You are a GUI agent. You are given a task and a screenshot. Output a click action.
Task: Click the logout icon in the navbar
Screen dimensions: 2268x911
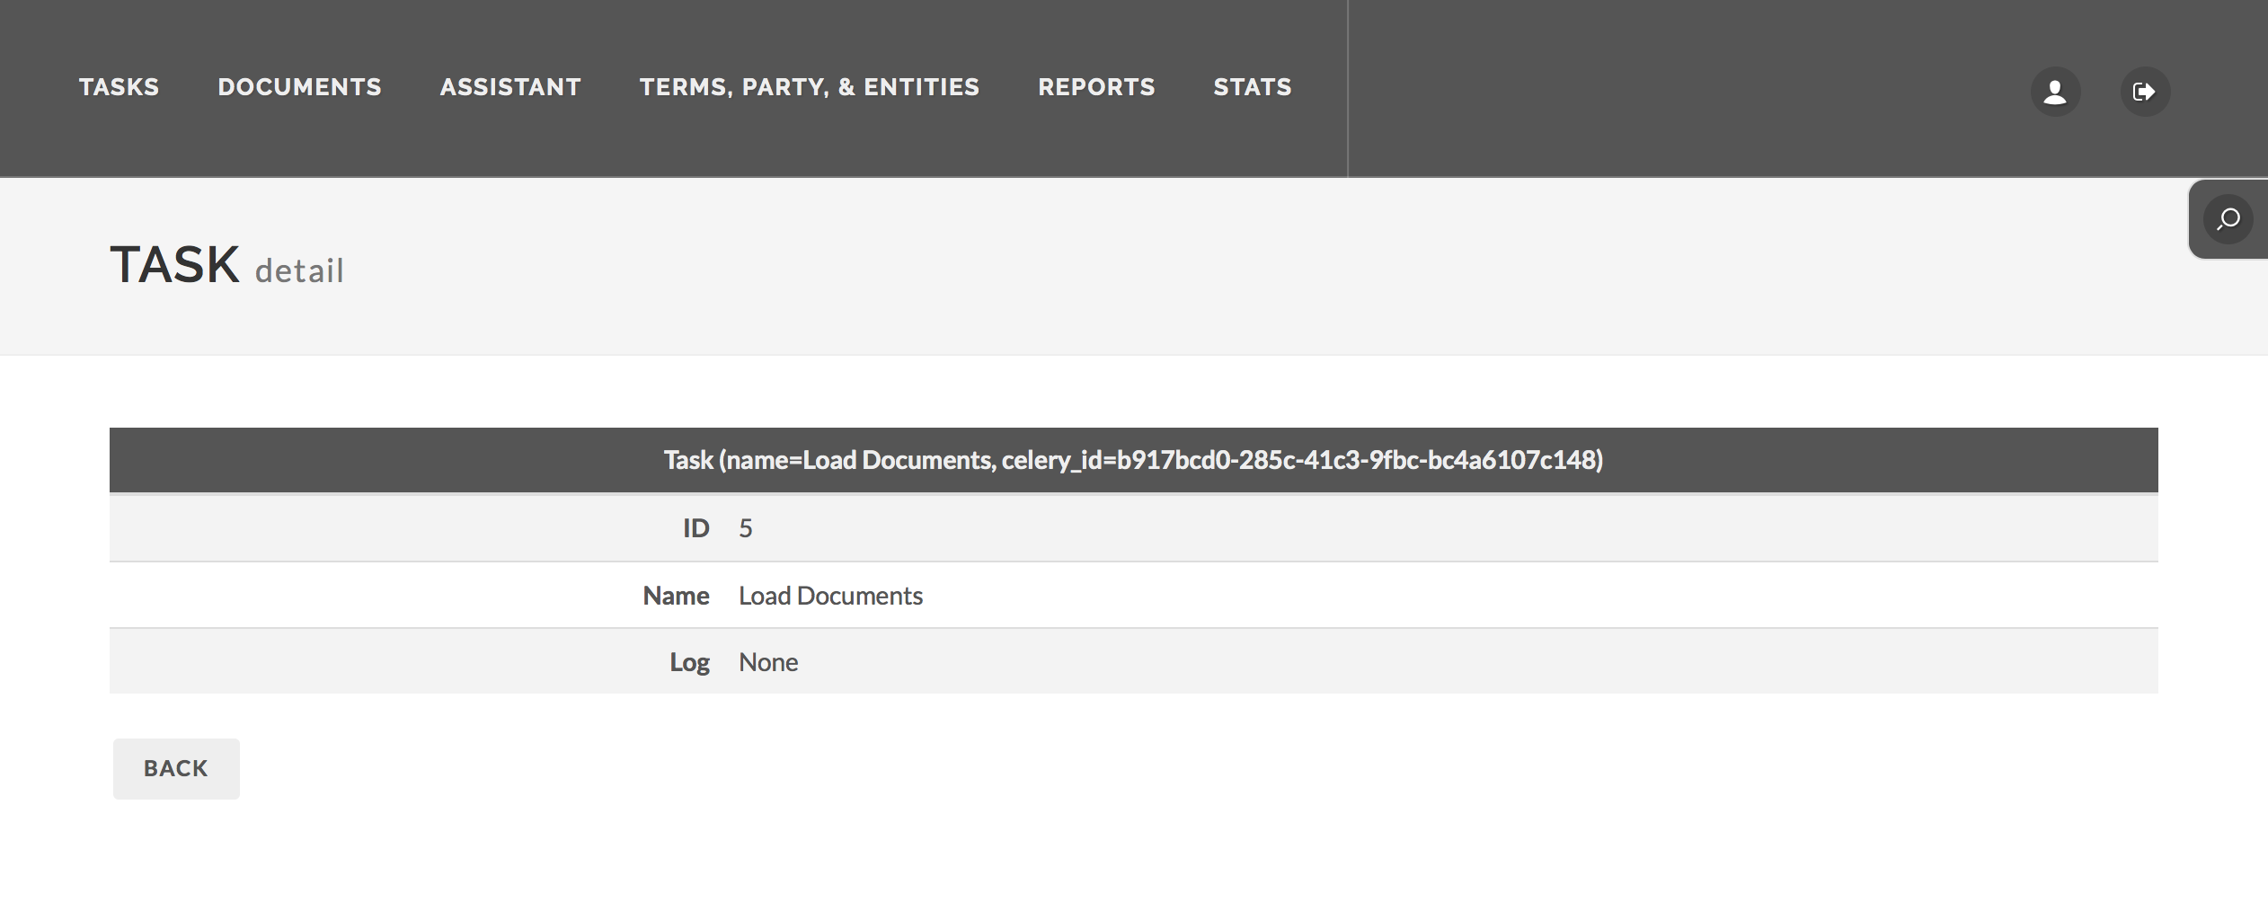point(2146,91)
